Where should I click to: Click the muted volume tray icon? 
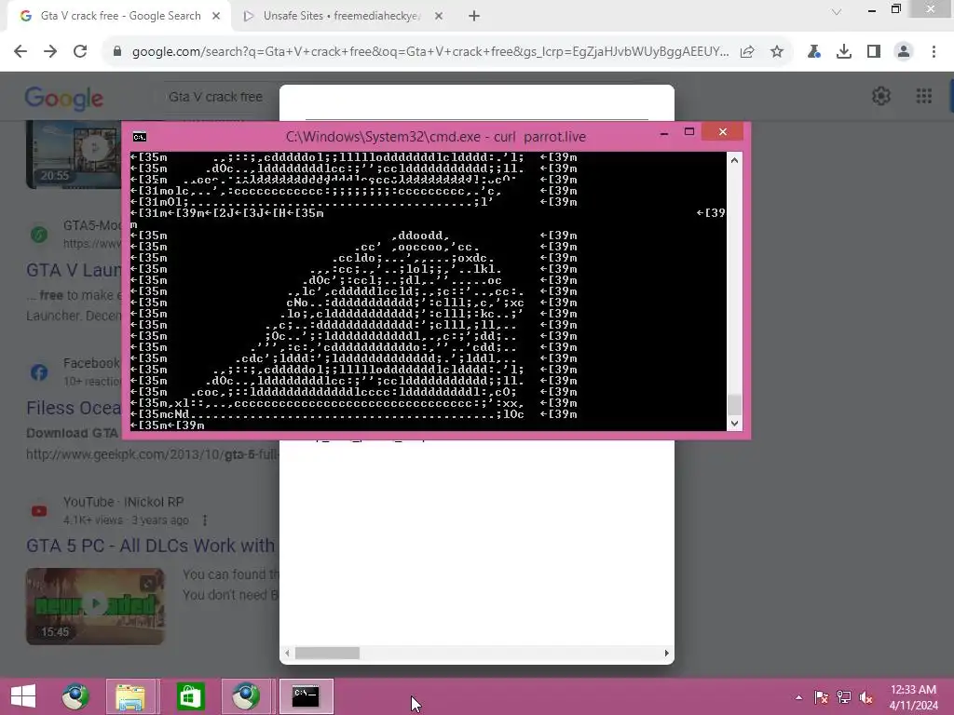pos(865,697)
